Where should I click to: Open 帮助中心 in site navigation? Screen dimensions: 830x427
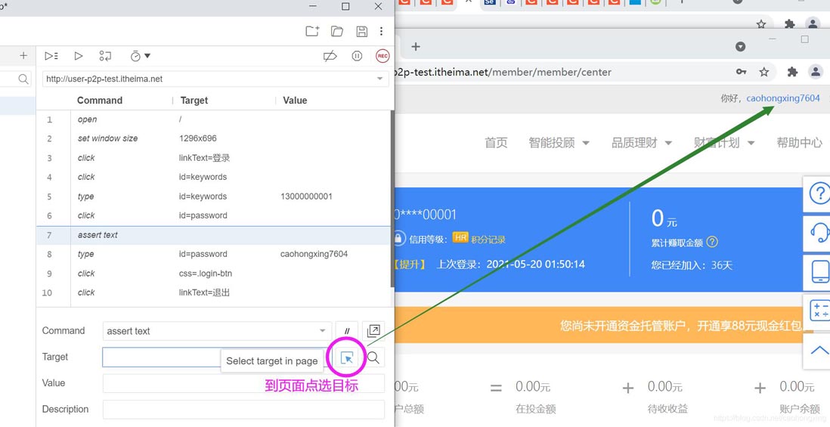(799, 142)
